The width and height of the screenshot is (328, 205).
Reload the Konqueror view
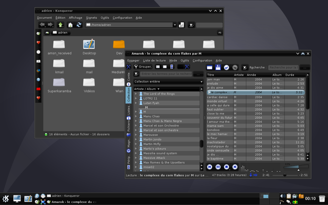coord(79,25)
